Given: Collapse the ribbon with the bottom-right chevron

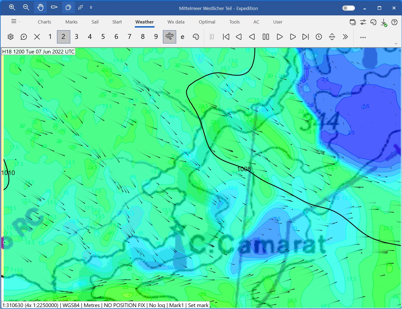Looking at the screenshot, I should [396, 43].
